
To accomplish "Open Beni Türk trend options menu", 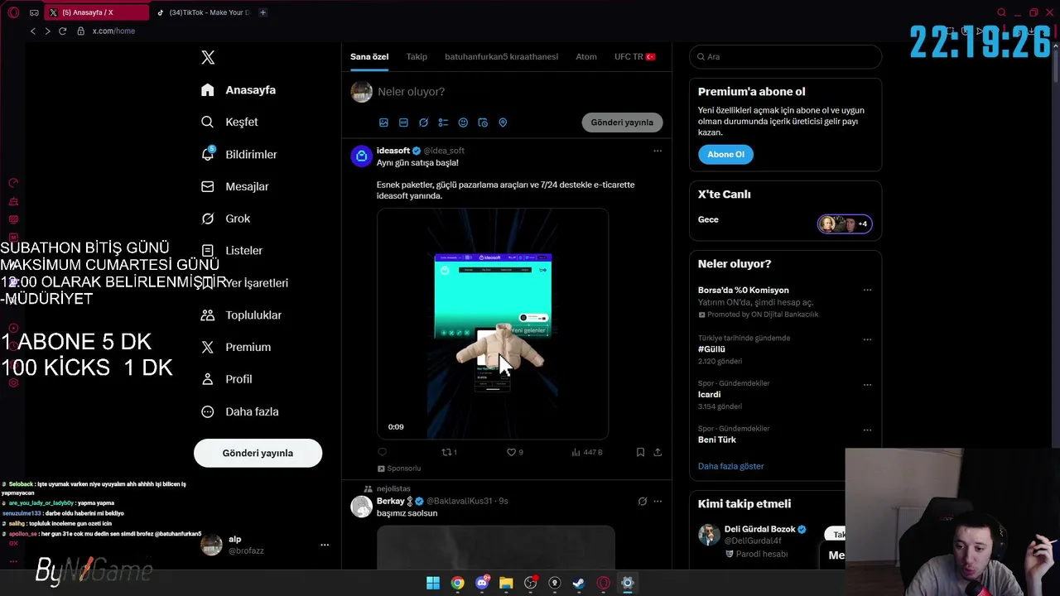I will [x=867, y=430].
